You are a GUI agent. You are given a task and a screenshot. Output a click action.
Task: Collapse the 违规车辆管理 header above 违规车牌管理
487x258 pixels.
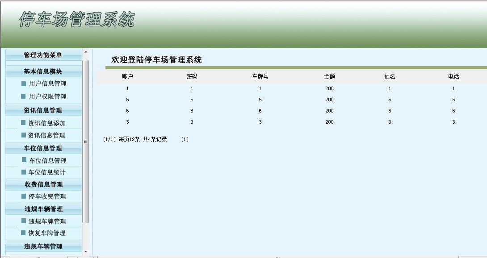point(43,209)
